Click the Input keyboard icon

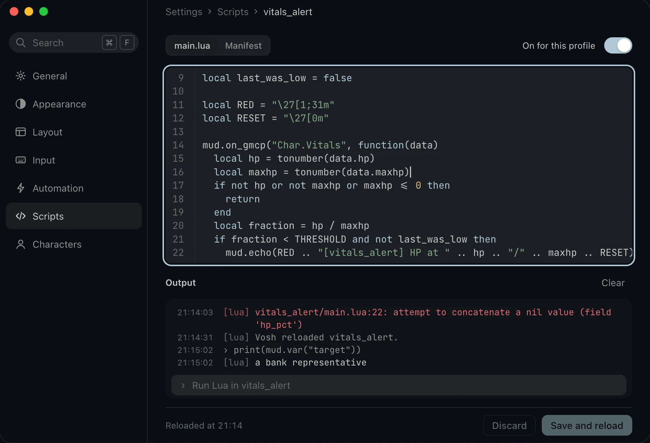point(21,160)
